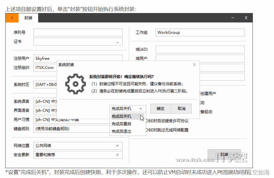Minimize the 封装 window
Image resolution: width=274 pixels, height=178 pixels.
[x=233, y=18]
